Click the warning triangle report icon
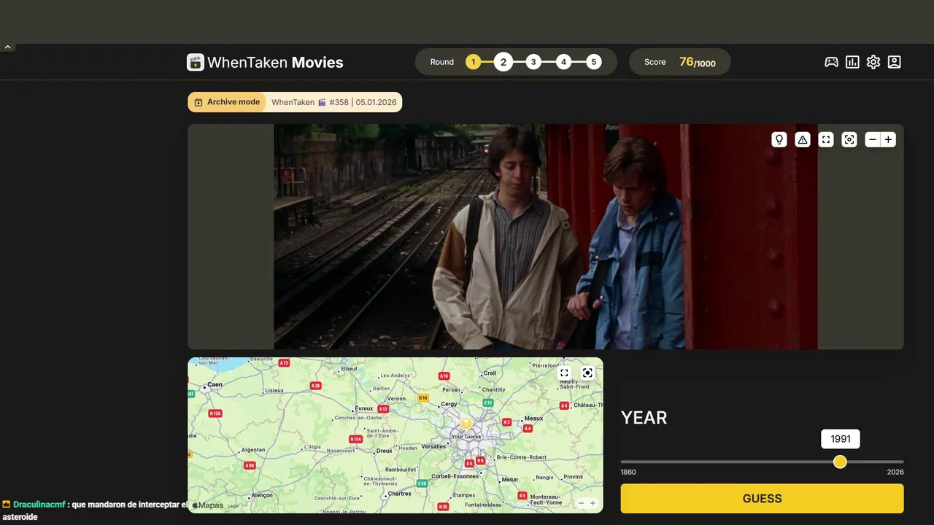 click(x=803, y=139)
